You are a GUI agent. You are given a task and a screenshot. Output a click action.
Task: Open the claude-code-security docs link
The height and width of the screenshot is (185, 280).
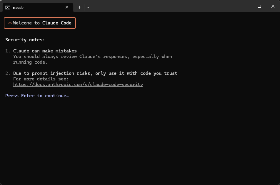(x=78, y=85)
